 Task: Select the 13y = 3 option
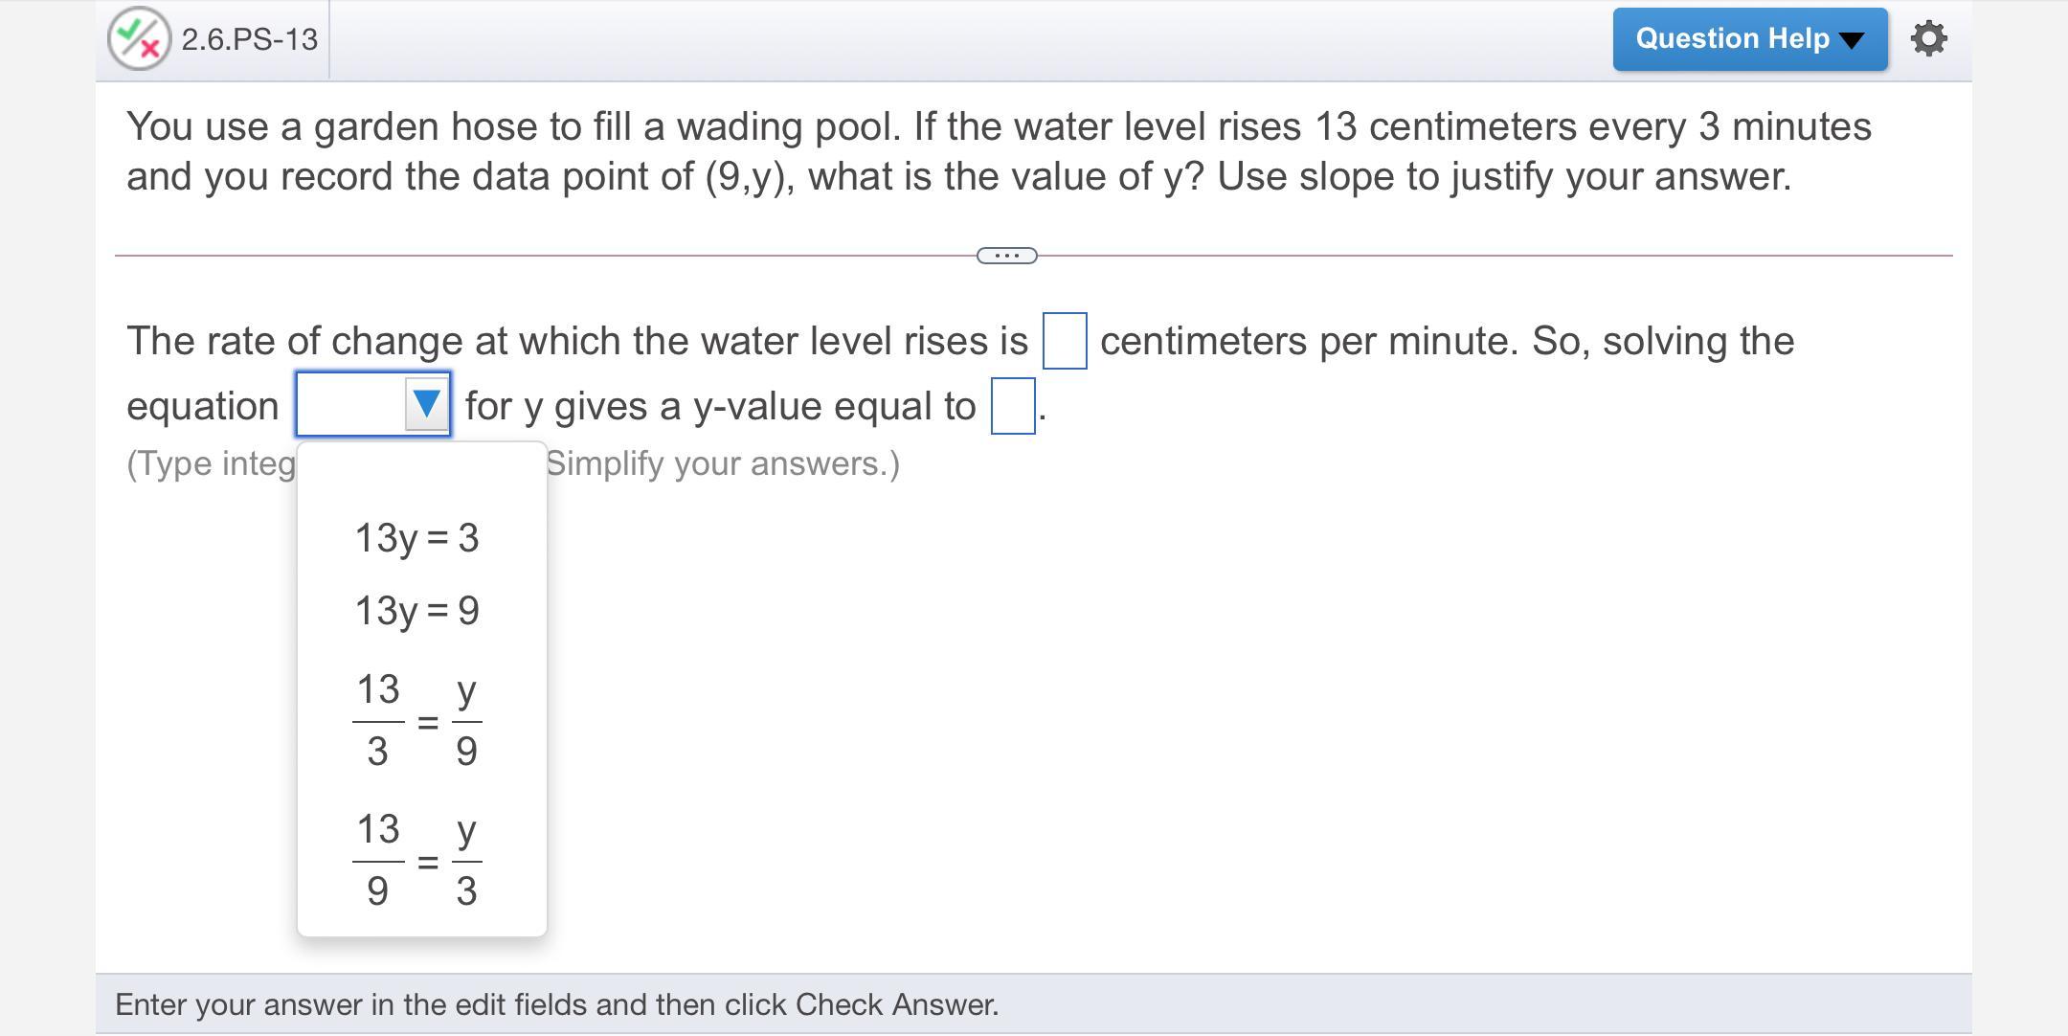click(x=417, y=538)
